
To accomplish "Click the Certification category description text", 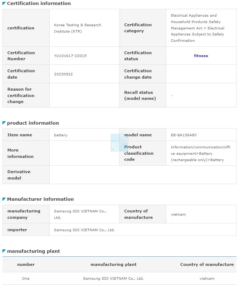I will point(198,28).
